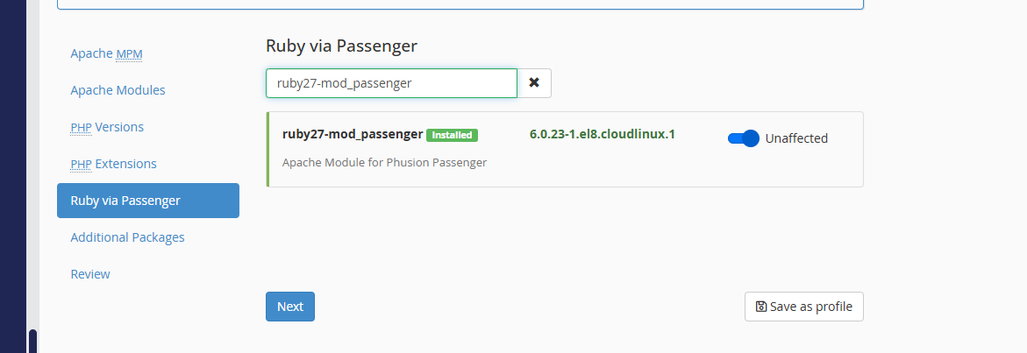Click version 6.0.23-1.el8.cloudlinux.1 text

(603, 134)
